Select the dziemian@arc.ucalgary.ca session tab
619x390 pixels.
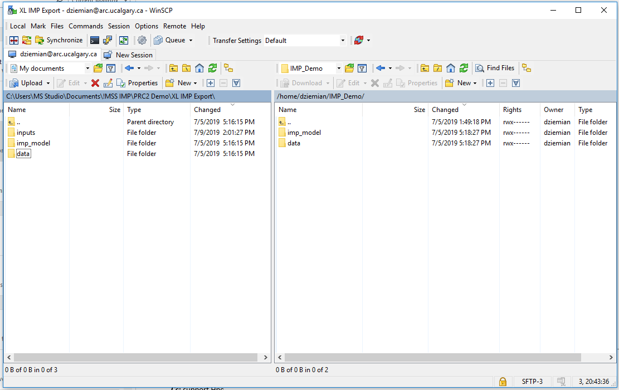point(52,54)
